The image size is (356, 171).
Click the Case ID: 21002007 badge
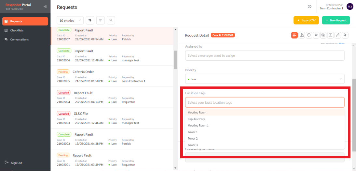pos(223,35)
